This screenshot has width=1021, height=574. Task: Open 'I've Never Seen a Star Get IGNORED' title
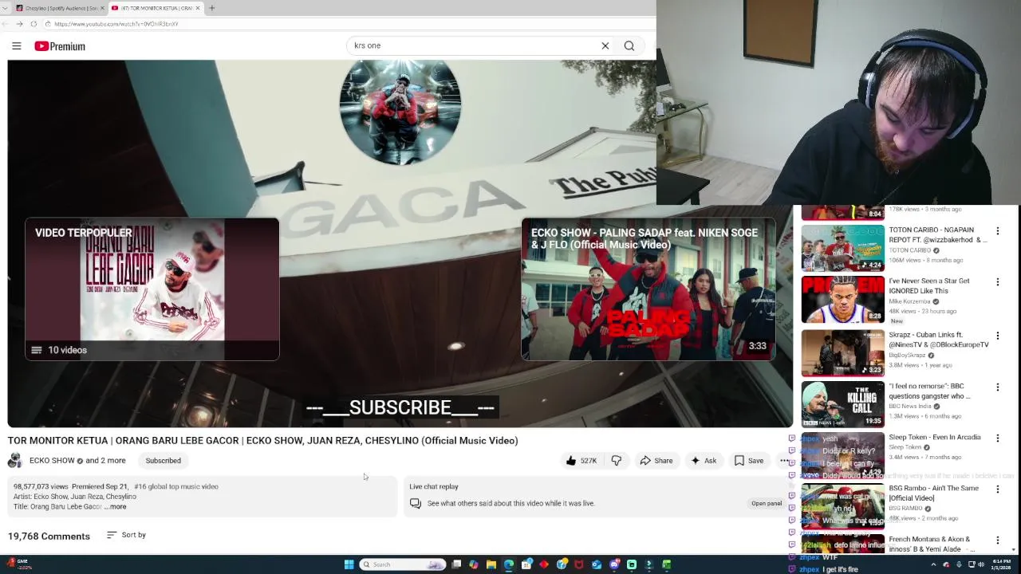pos(929,285)
